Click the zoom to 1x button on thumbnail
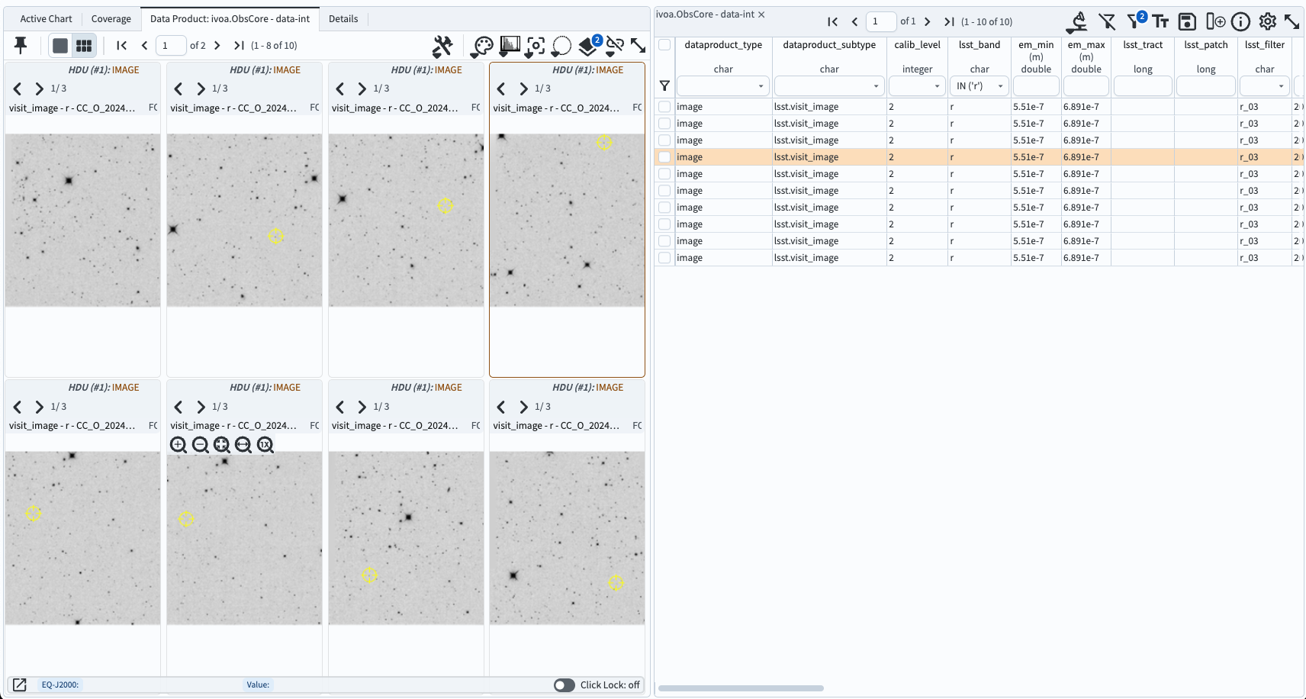This screenshot has width=1306, height=699. [x=265, y=445]
